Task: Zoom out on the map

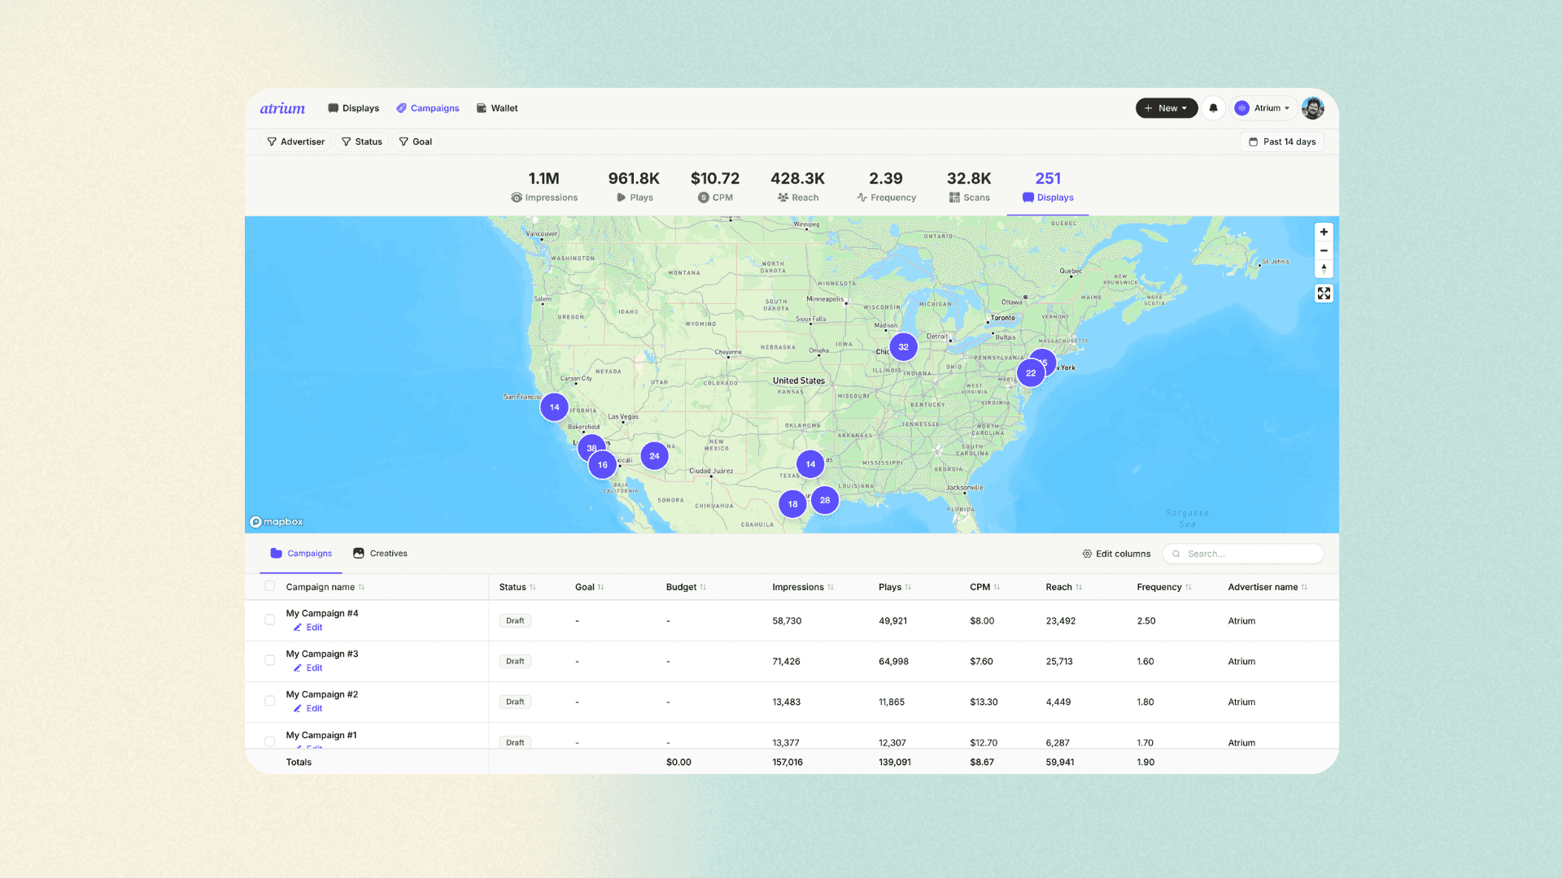Action: (x=1324, y=250)
